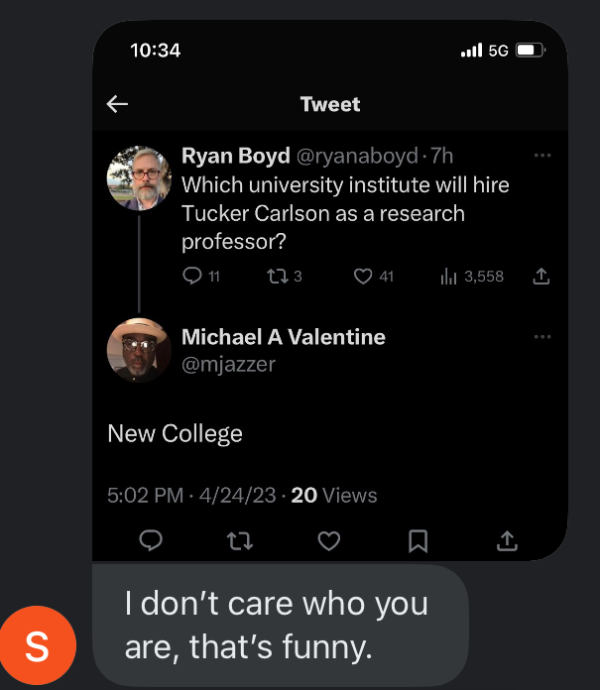Screen dimensions: 600x690
Task: Open Michael A Valentine's profile picture
Action: pos(140,350)
